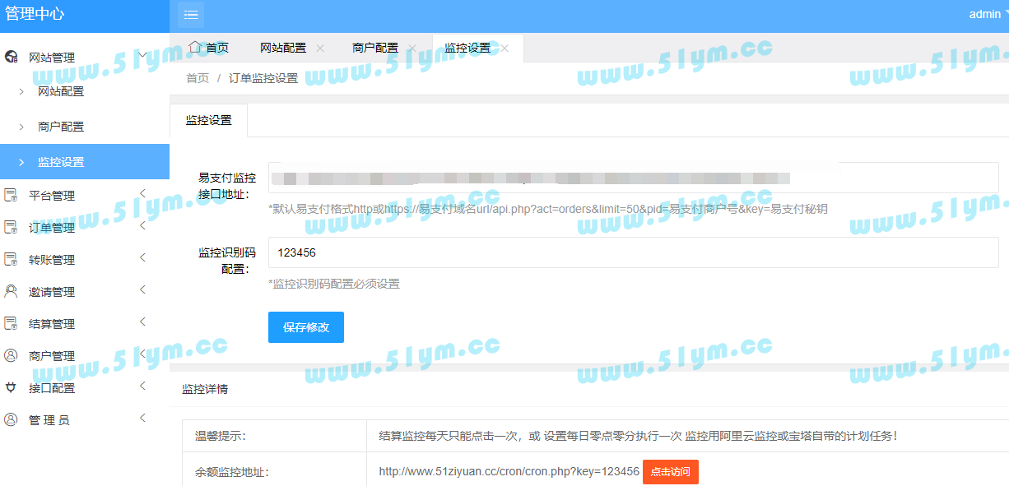Close the 商户配置 tab

(x=412, y=48)
